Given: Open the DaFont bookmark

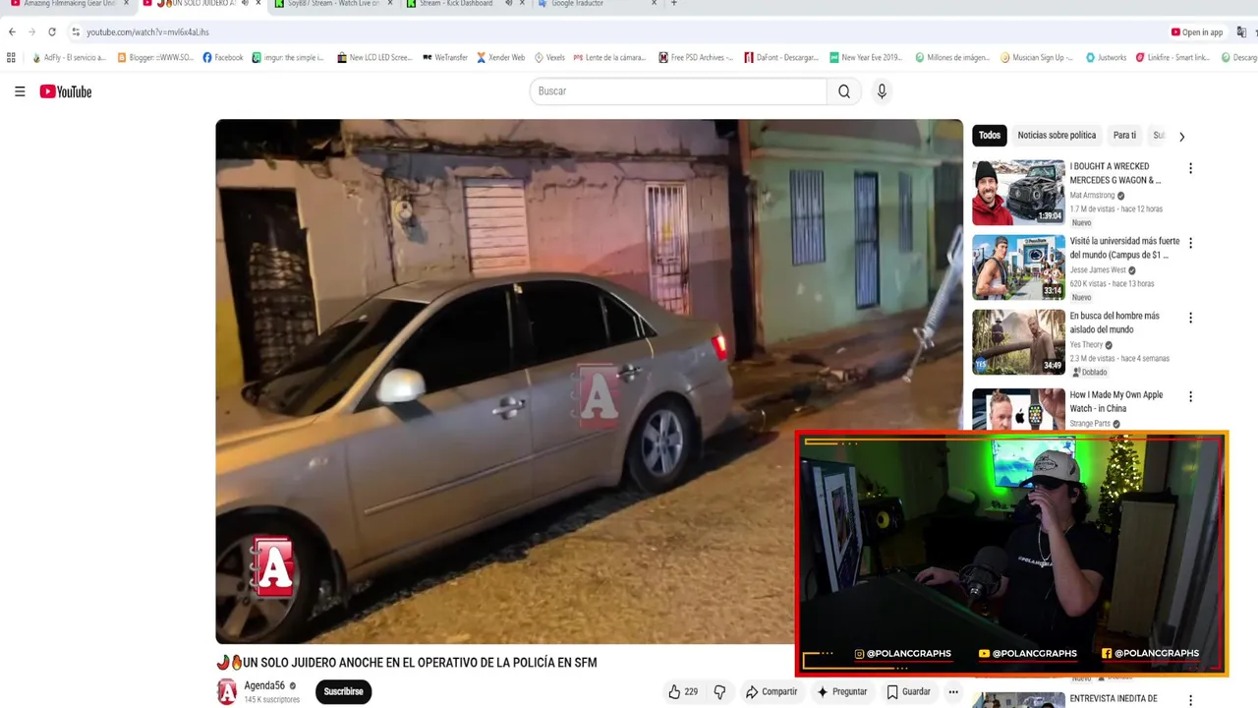Looking at the screenshot, I should point(780,57).
